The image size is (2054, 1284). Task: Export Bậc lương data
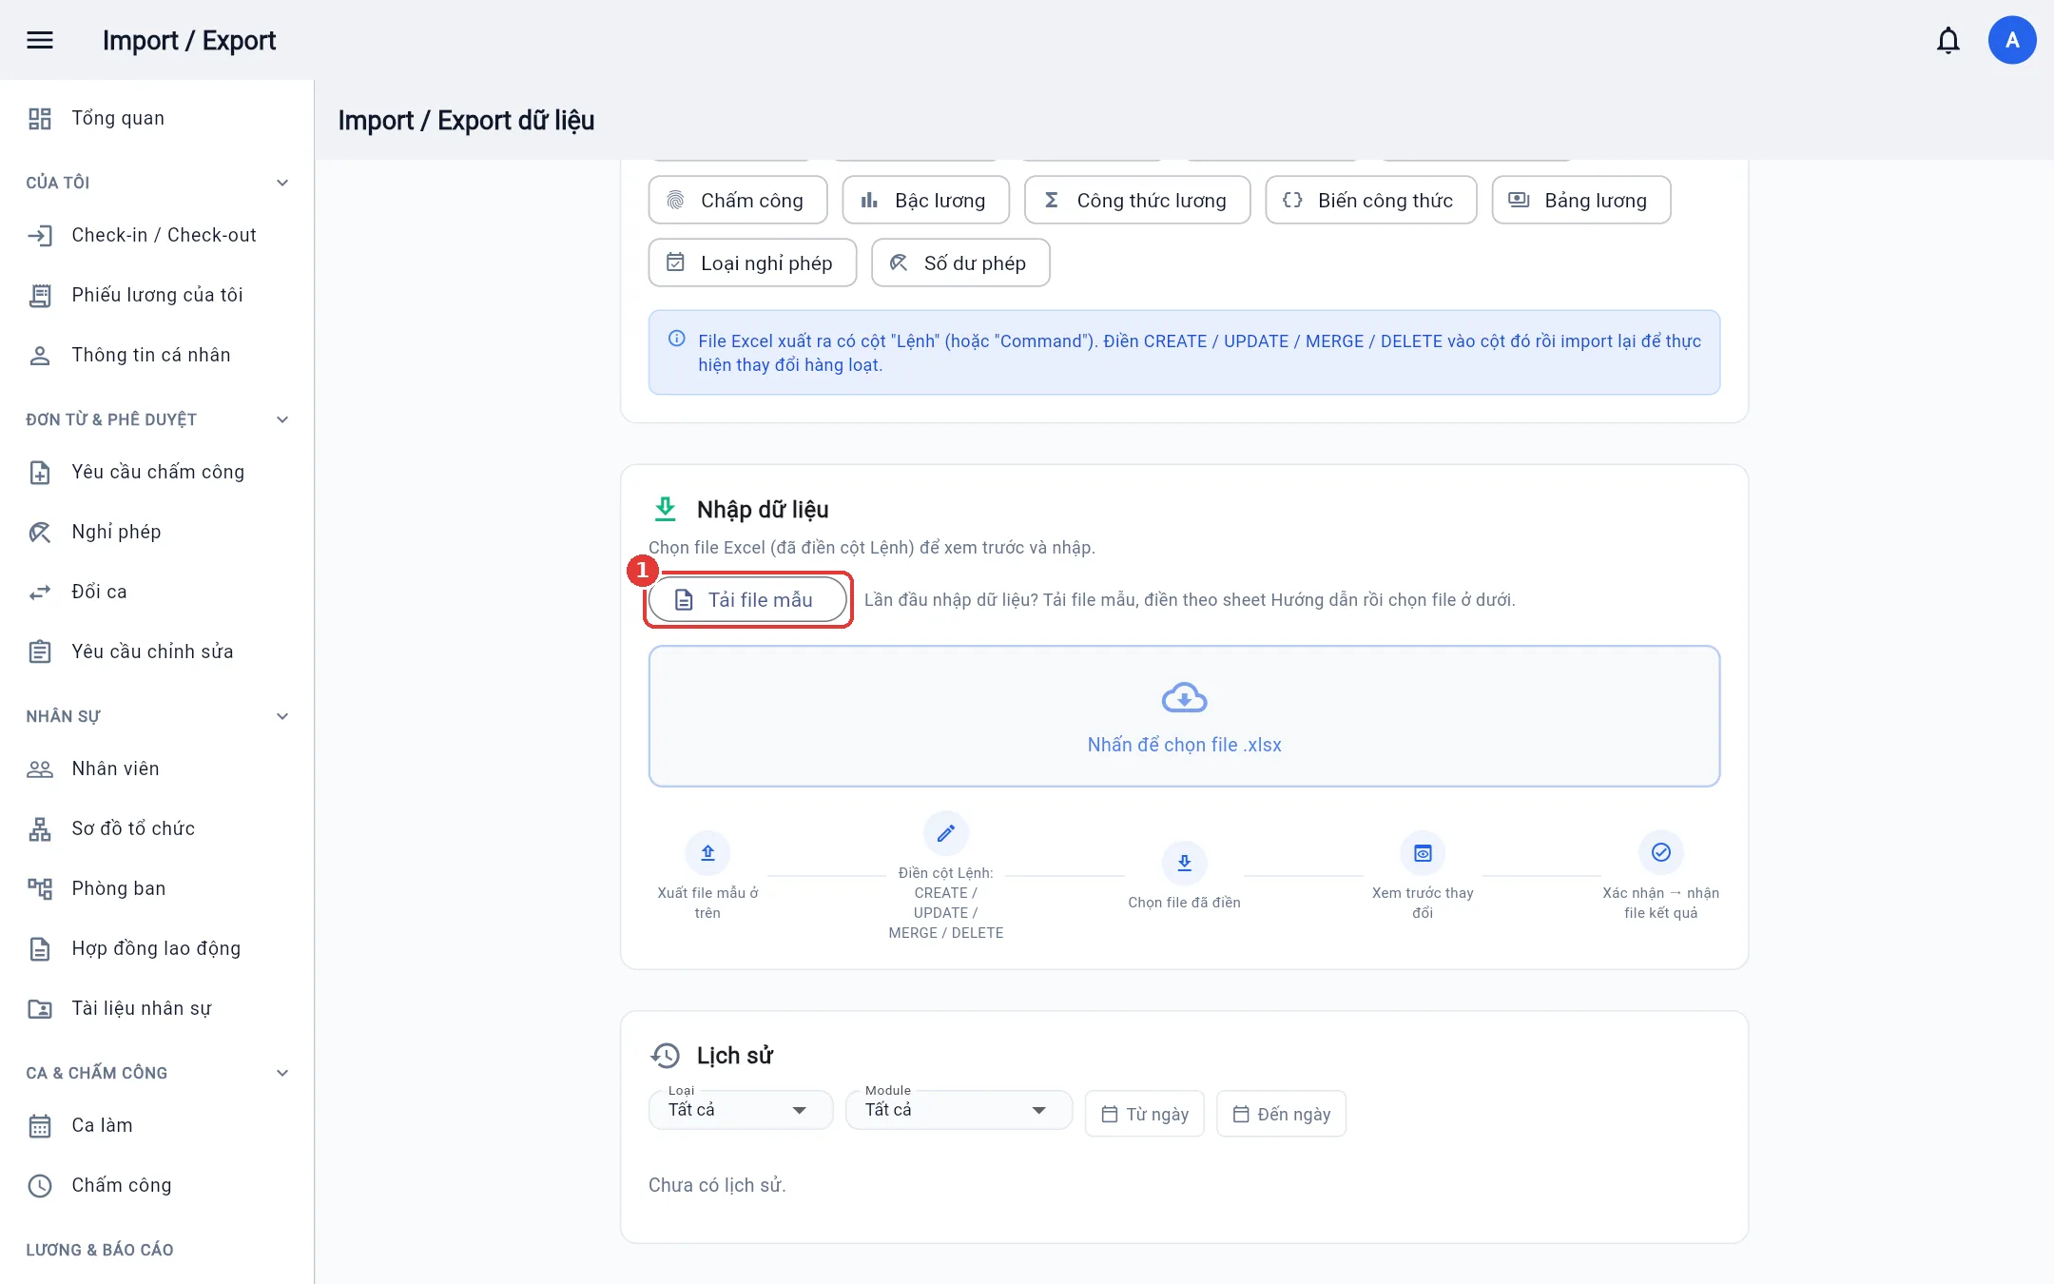(925, 200)
